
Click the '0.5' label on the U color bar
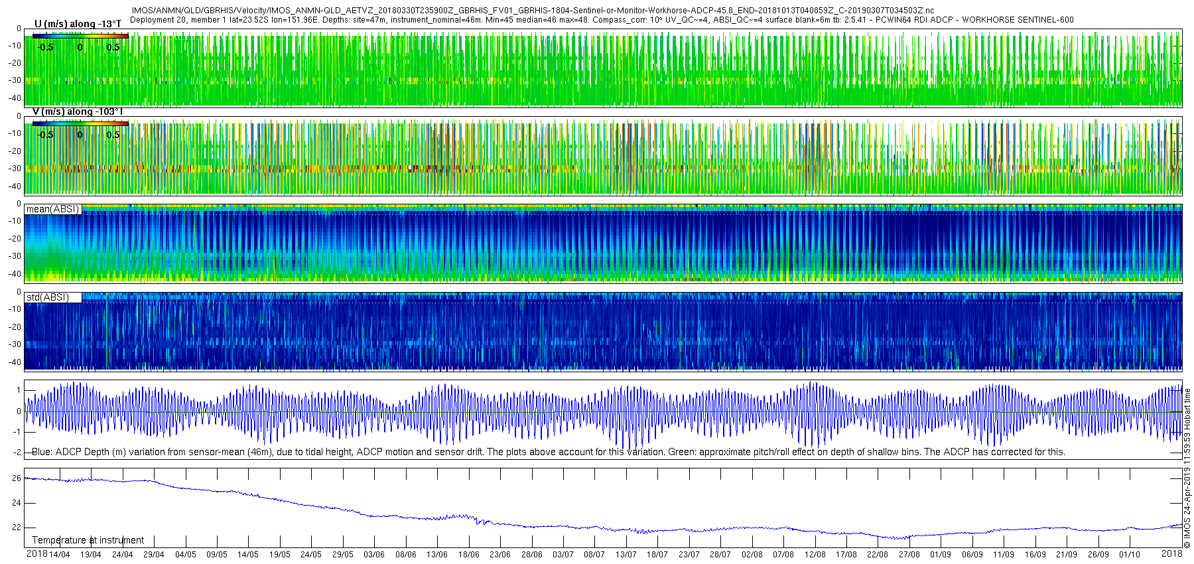coord(113,47)
